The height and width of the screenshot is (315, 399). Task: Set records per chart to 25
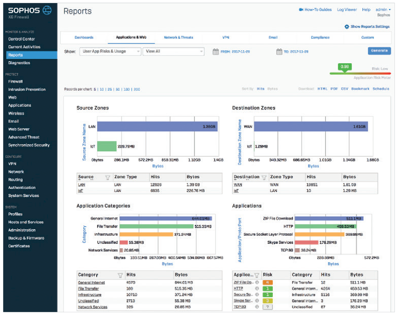tap(110, 90)
